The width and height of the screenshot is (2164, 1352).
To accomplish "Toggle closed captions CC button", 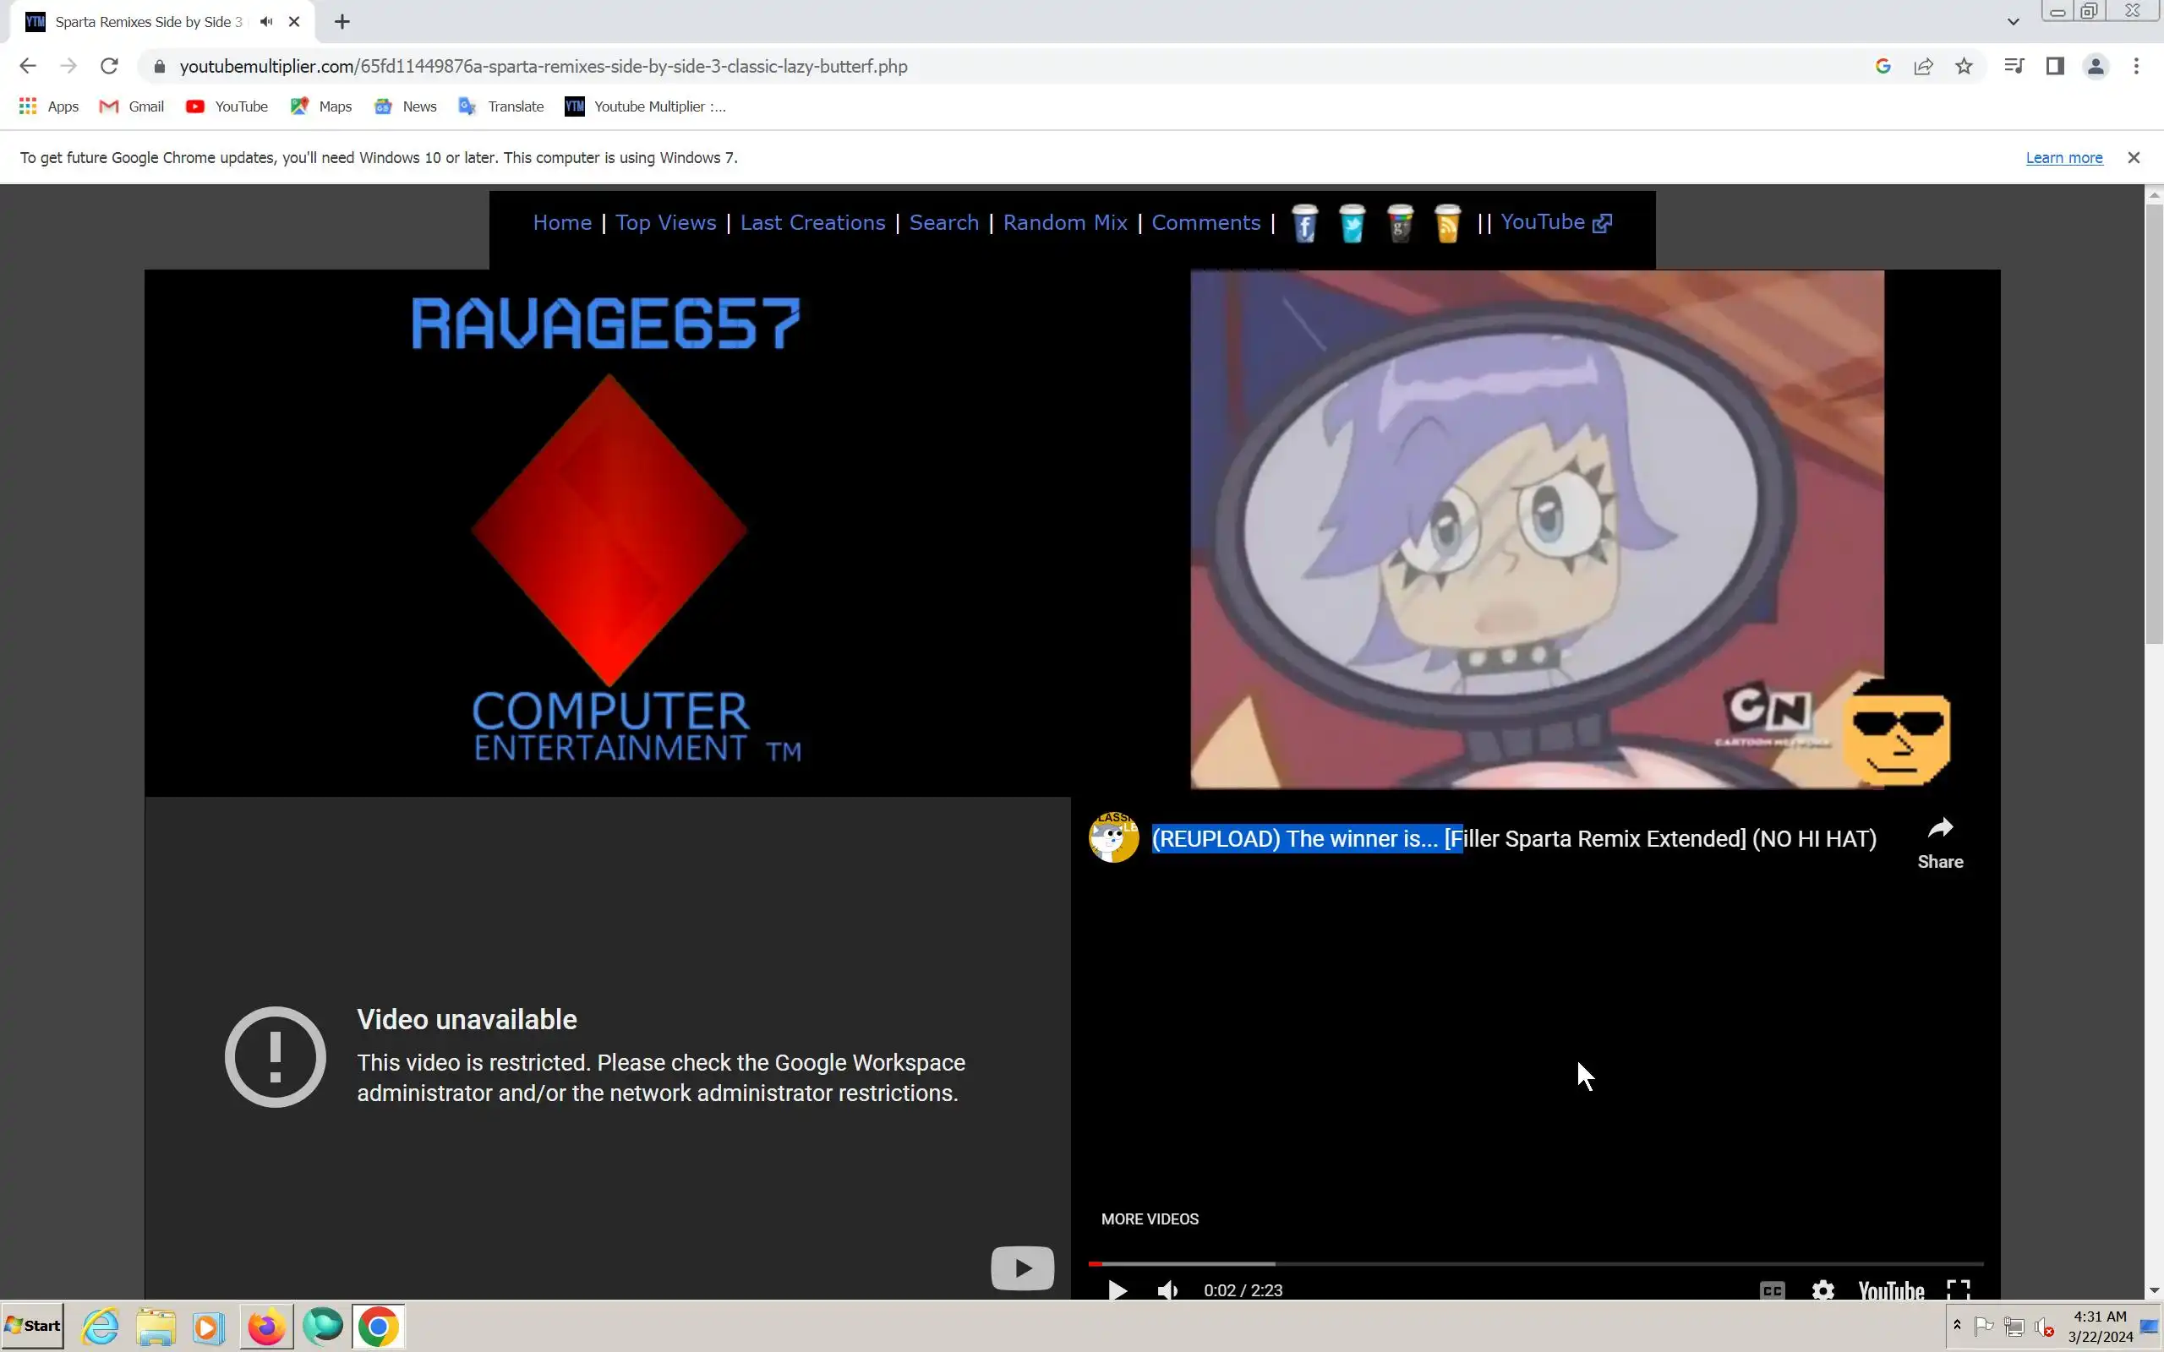I will point(1772,1290).
